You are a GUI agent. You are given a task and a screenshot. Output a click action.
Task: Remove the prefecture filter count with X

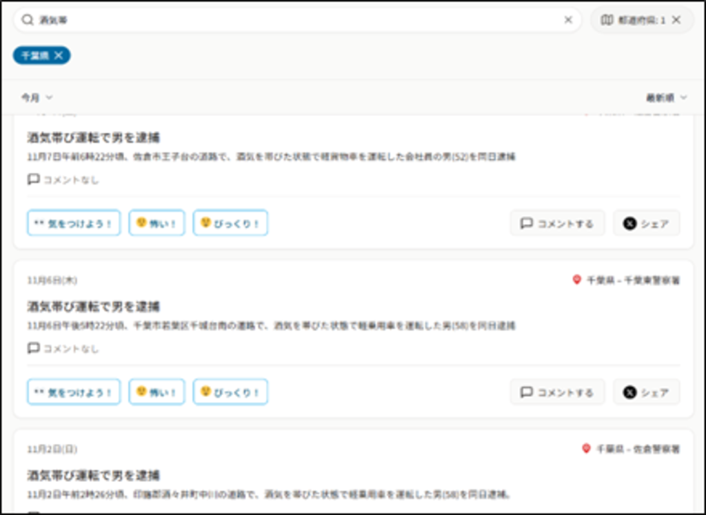pos(676,20)
